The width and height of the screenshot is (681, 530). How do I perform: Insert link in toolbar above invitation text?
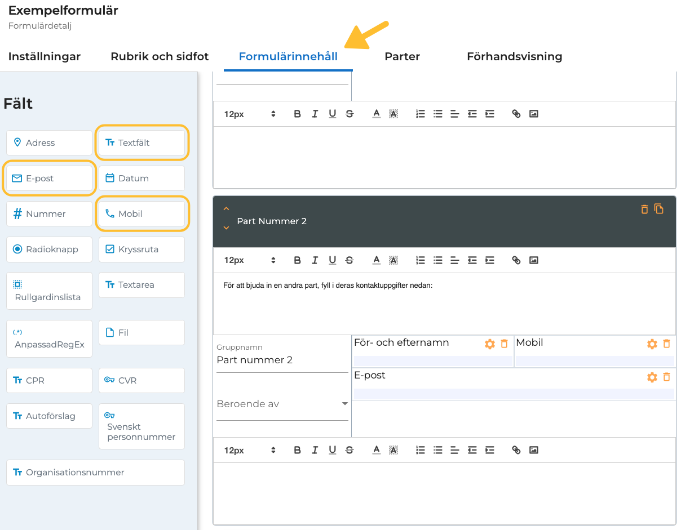(x=516, y=260)
